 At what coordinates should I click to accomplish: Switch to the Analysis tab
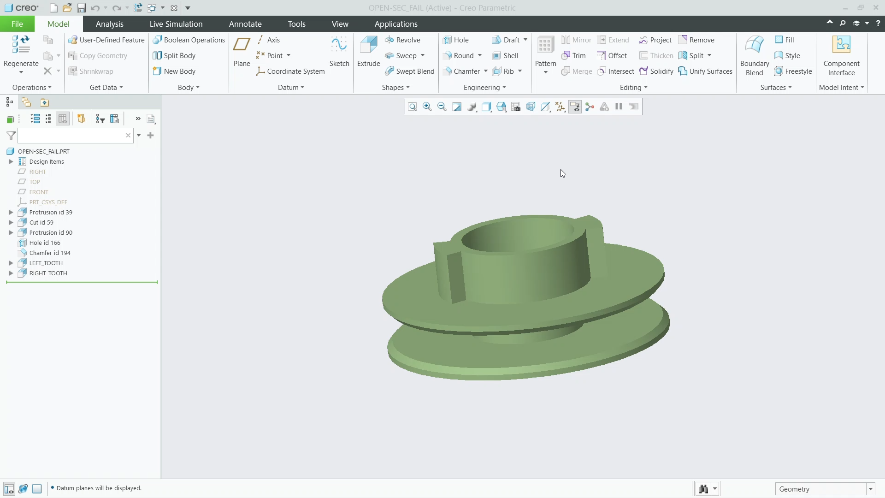pyautogui.click(x=109, y=24)
